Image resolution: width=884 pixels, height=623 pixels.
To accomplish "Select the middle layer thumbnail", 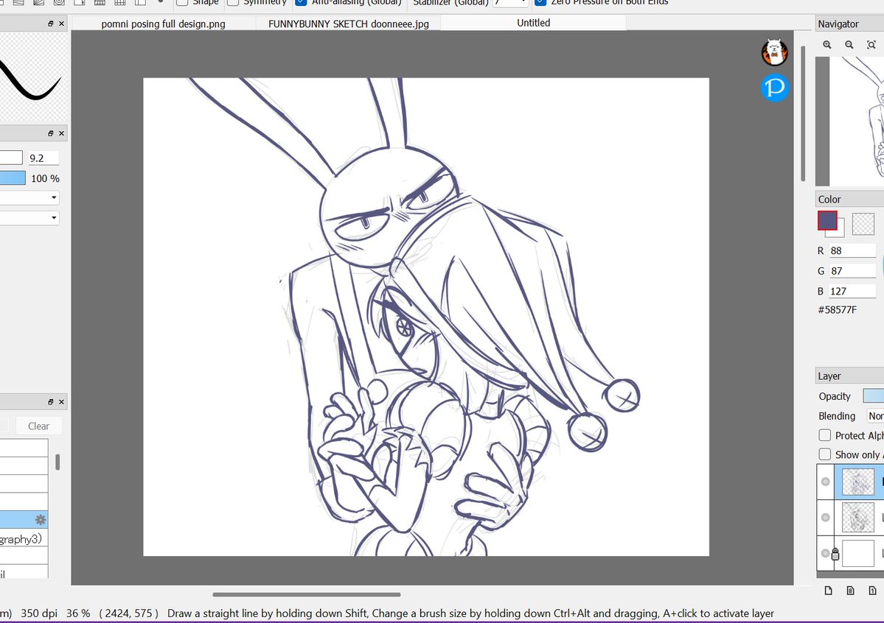I will [x=858, y=517].
